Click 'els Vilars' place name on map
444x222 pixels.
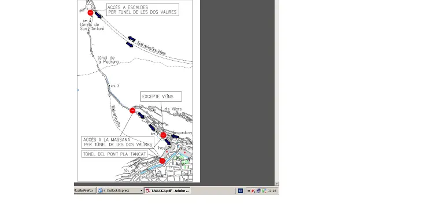point(173,109)
